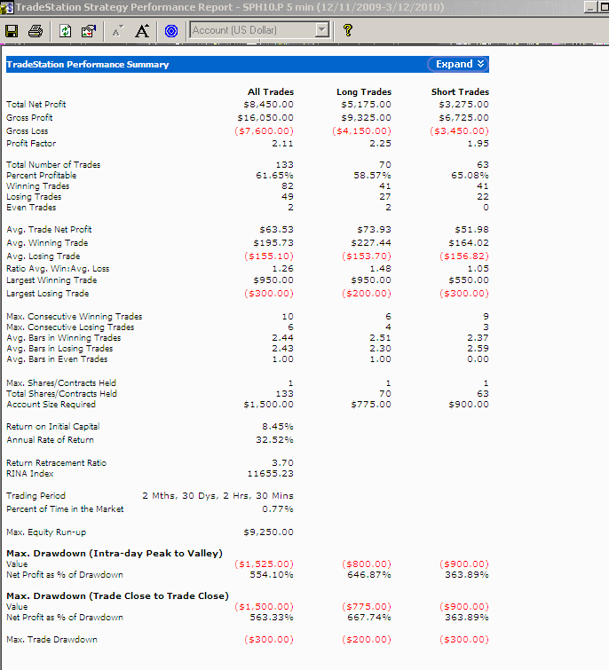Image resolution: width=609 pixels, height=670 pixels.
Task: Click short trades Account Size Required $900.00
Action: coord(469,405)
